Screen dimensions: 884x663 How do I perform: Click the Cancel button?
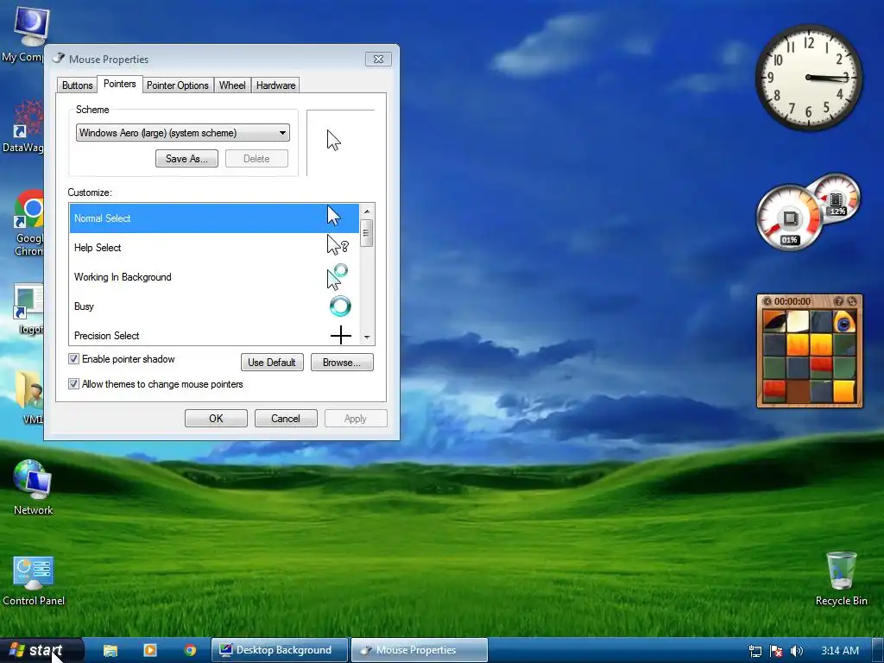286,419
